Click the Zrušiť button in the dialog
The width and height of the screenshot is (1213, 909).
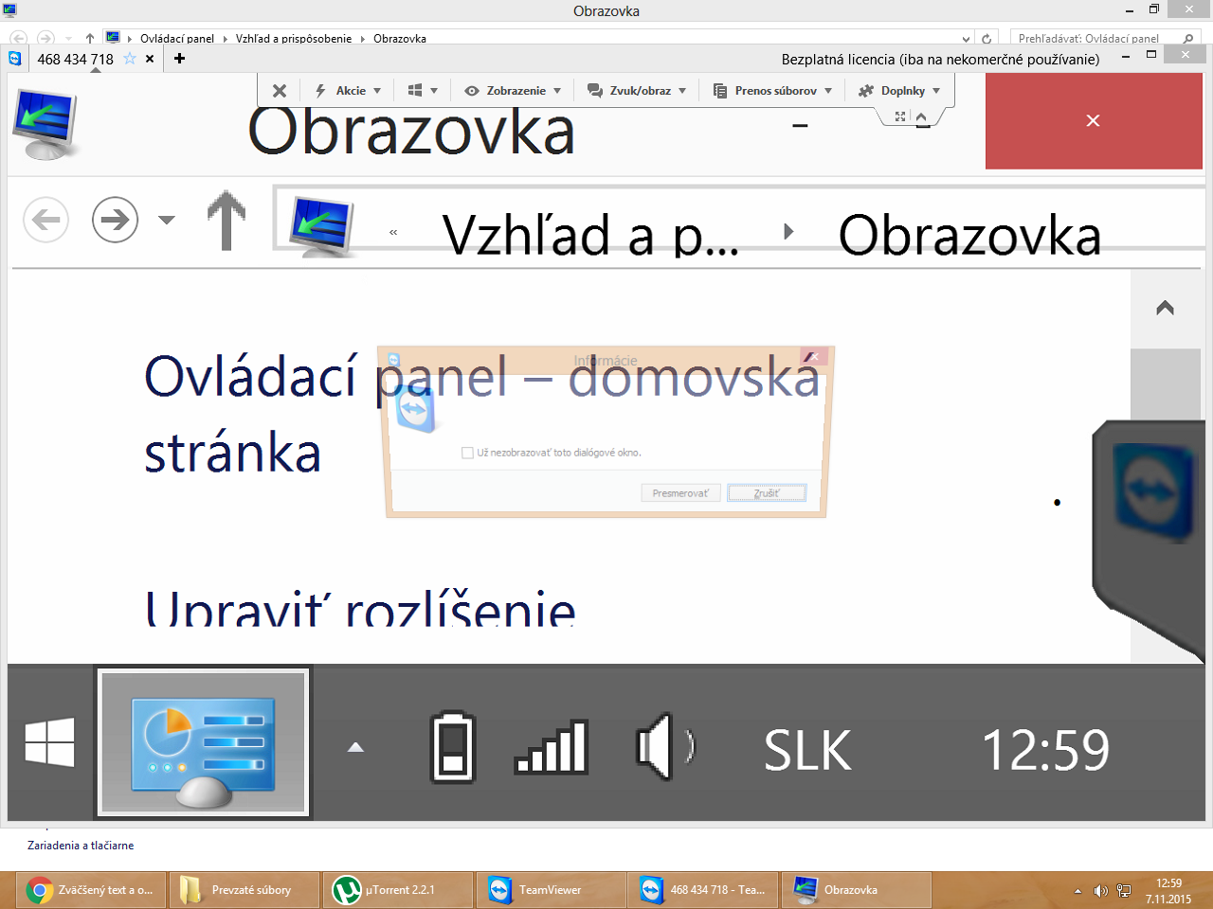[767, 493]
